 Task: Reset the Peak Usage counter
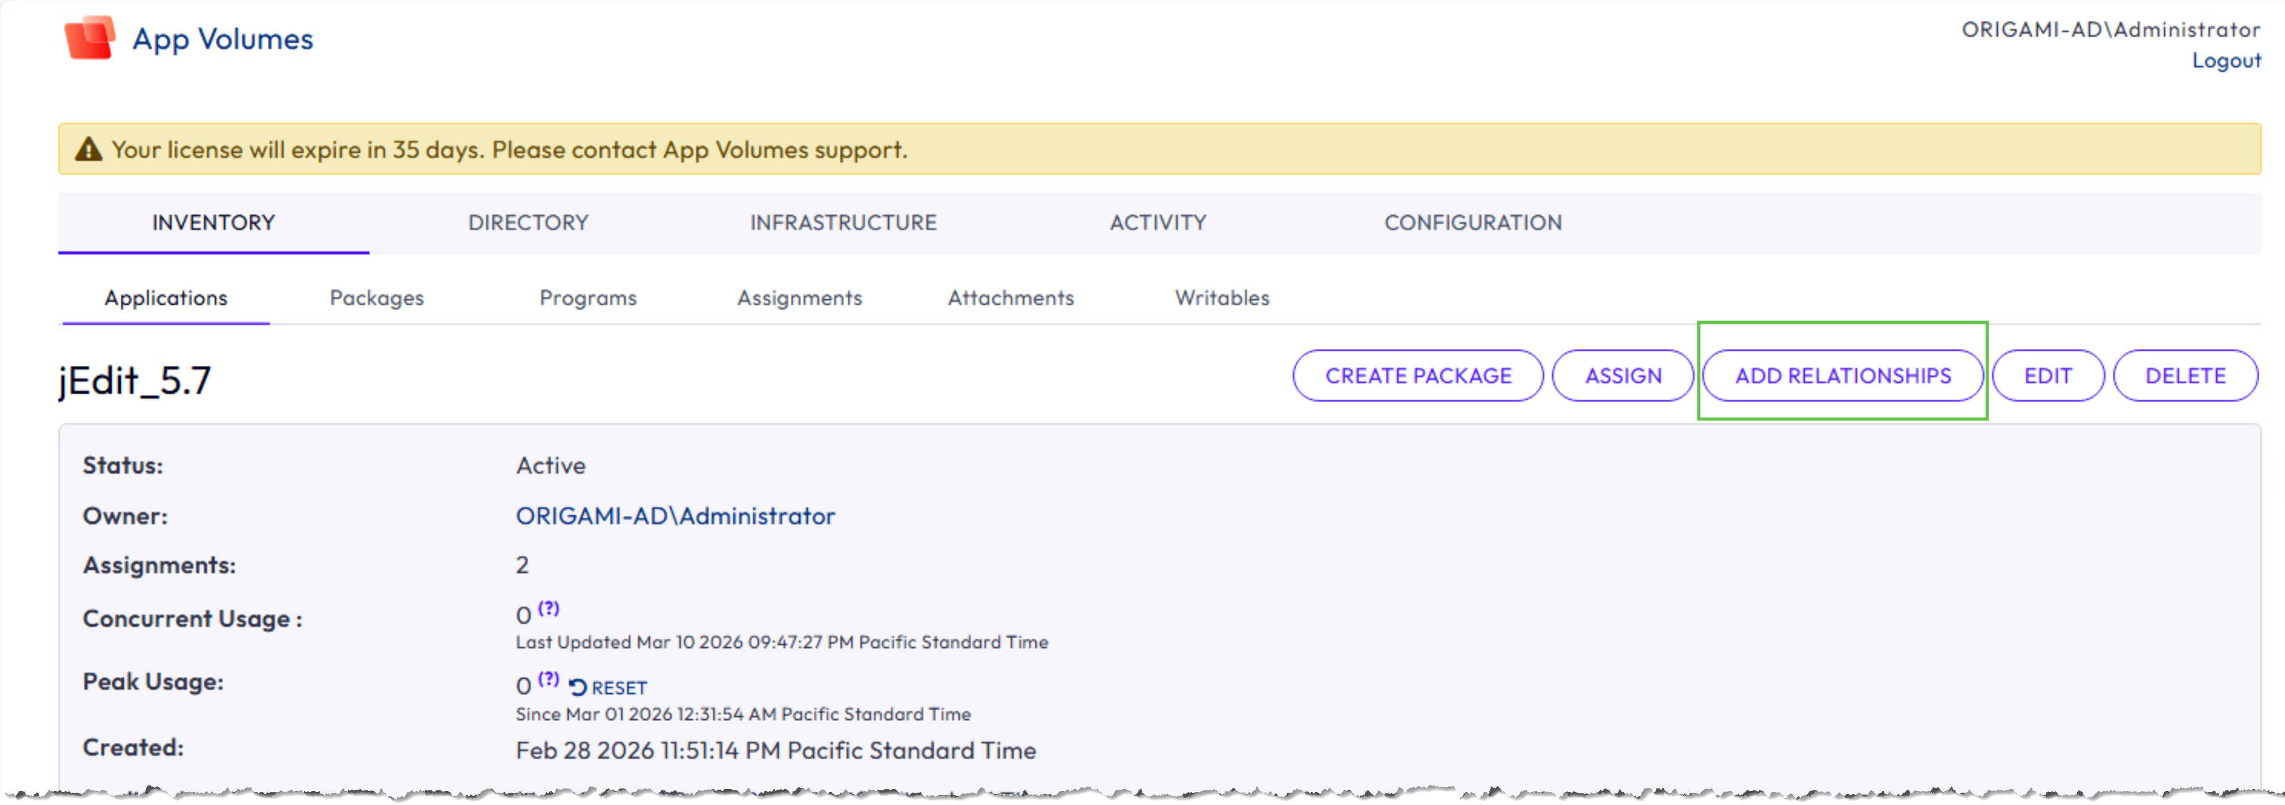(x=608, y=687)
